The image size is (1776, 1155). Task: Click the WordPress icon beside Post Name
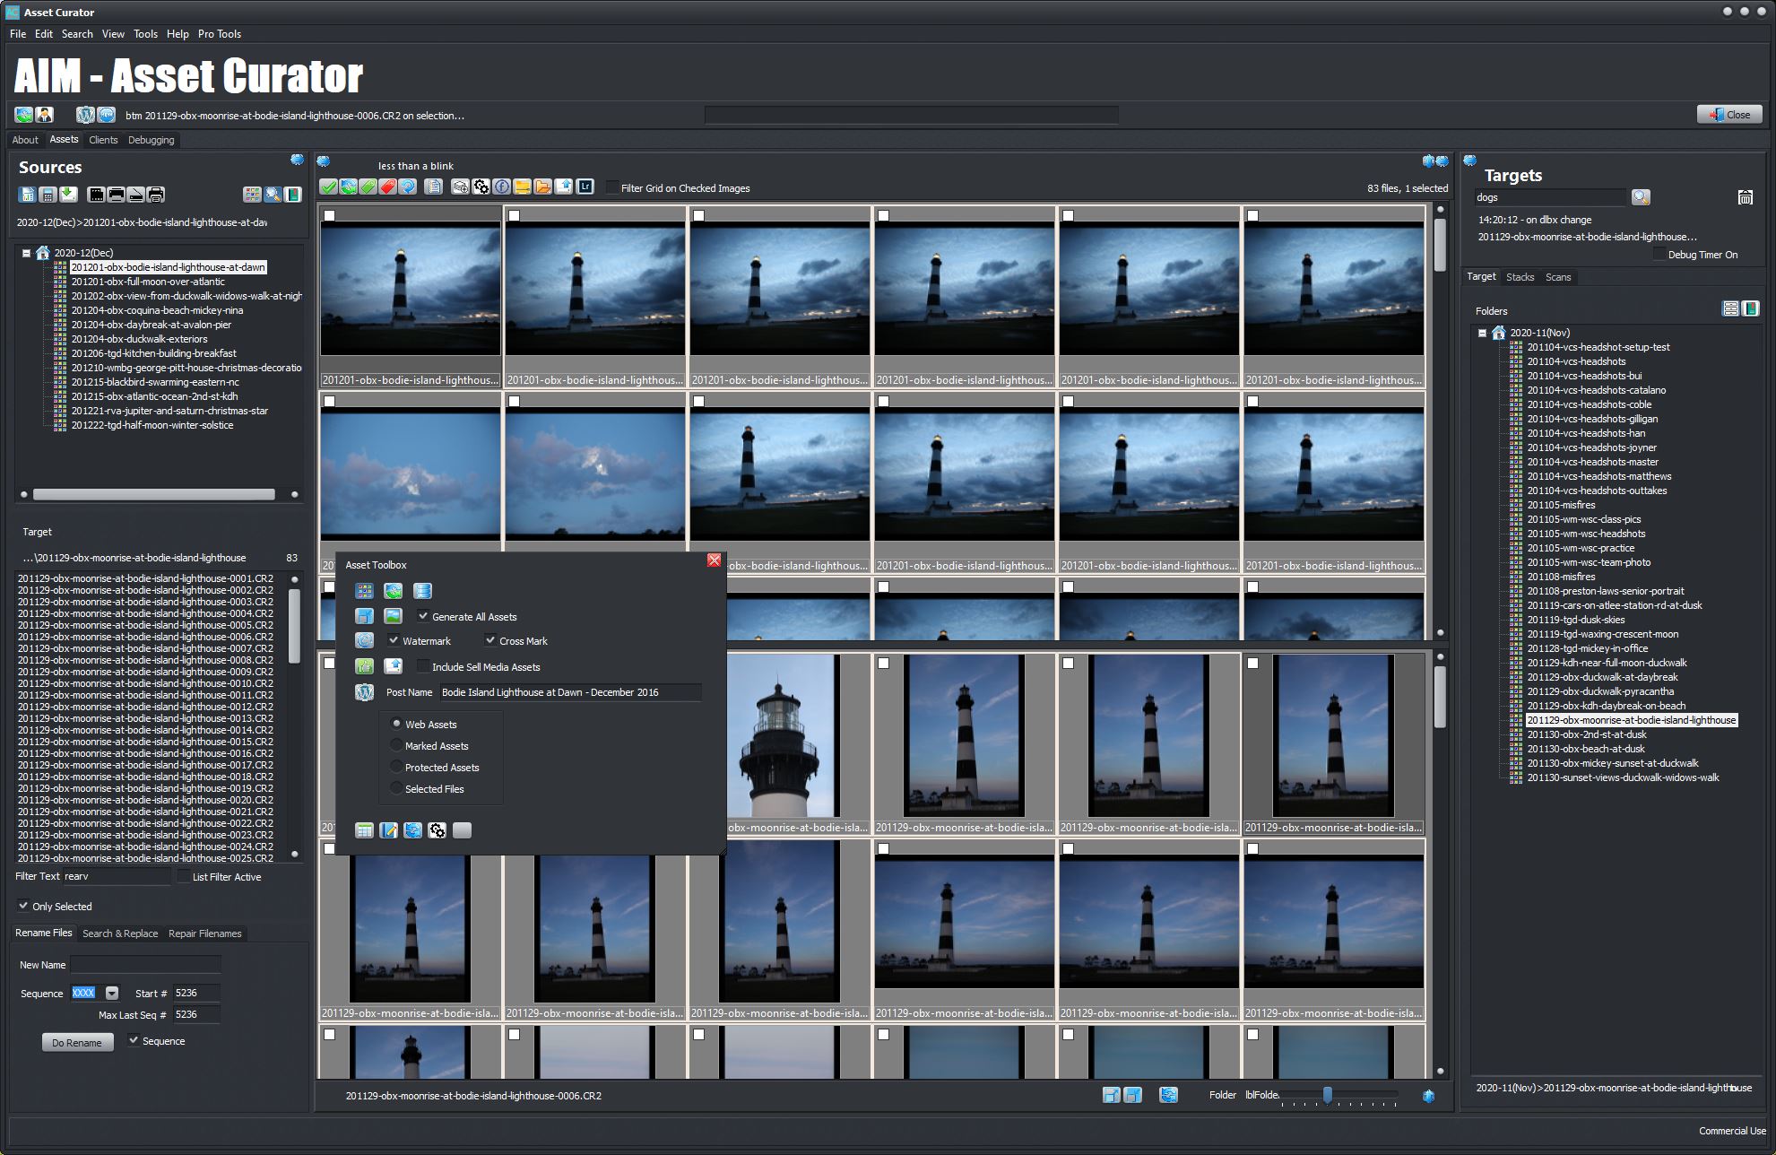pyautogui.click(x=364, y=692)
